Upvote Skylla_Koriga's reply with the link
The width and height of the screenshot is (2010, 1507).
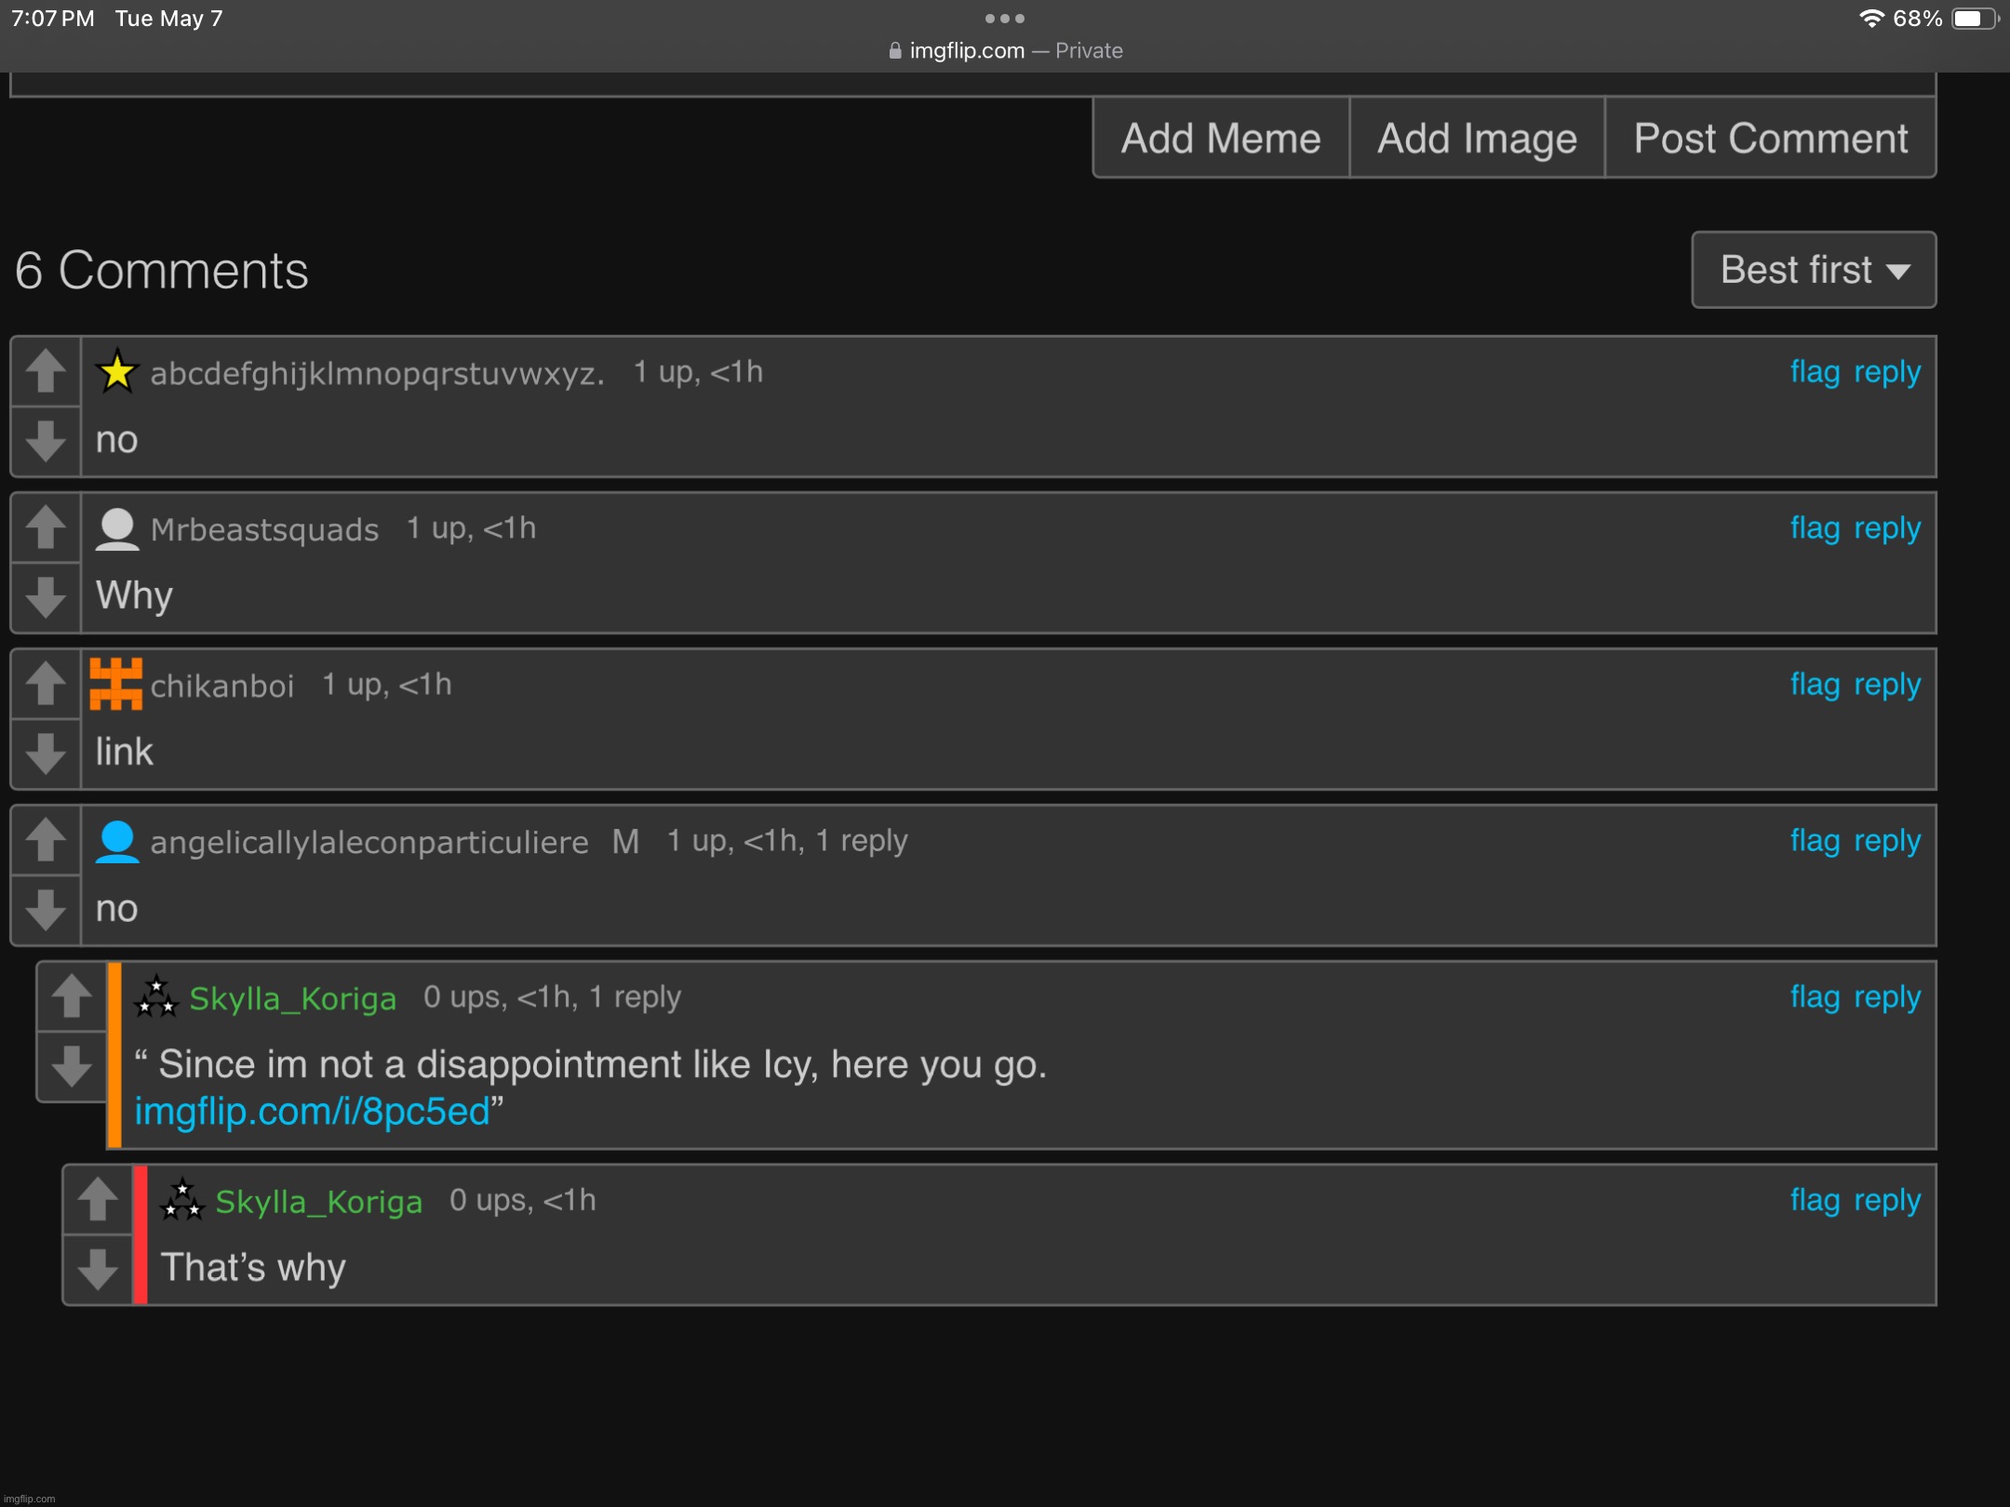[x=72, y=996]
